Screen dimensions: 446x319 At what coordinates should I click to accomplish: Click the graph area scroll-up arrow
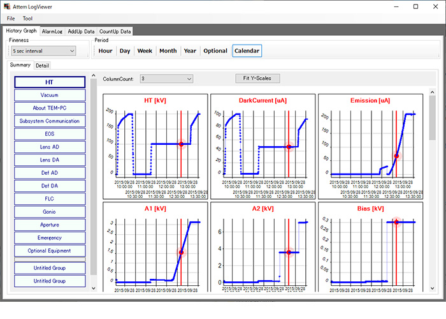(433, 92)
